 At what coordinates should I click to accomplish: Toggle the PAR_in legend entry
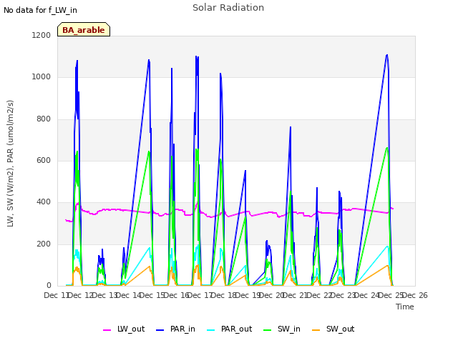(x=175, y=329)
